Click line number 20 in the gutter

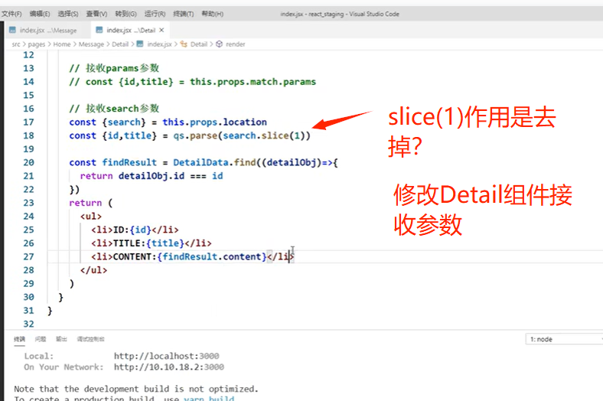click(x=28, y=163)
